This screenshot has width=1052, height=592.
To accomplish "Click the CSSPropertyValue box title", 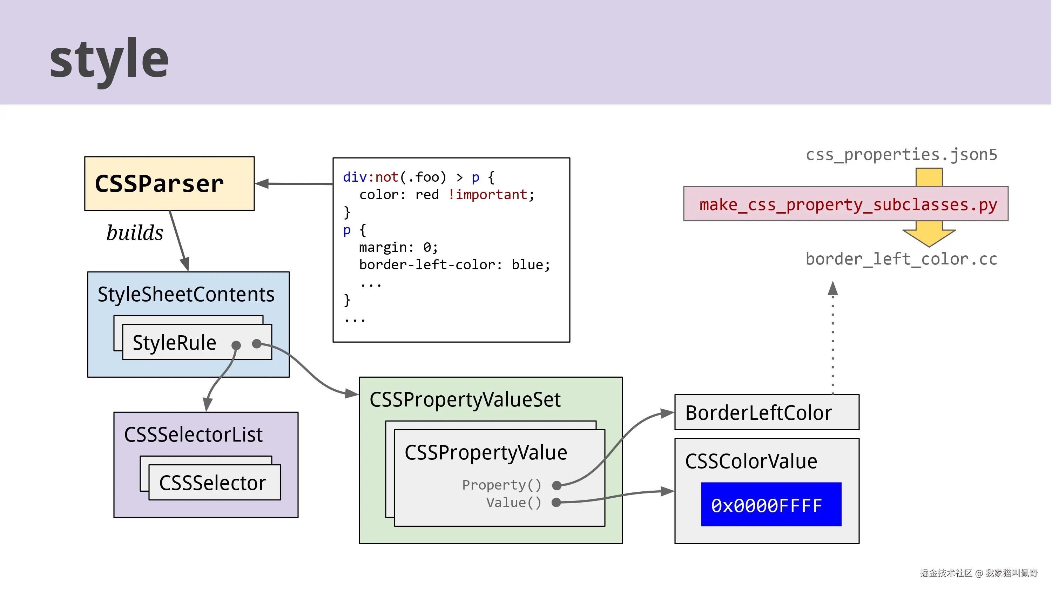I will tap(486, 452).
